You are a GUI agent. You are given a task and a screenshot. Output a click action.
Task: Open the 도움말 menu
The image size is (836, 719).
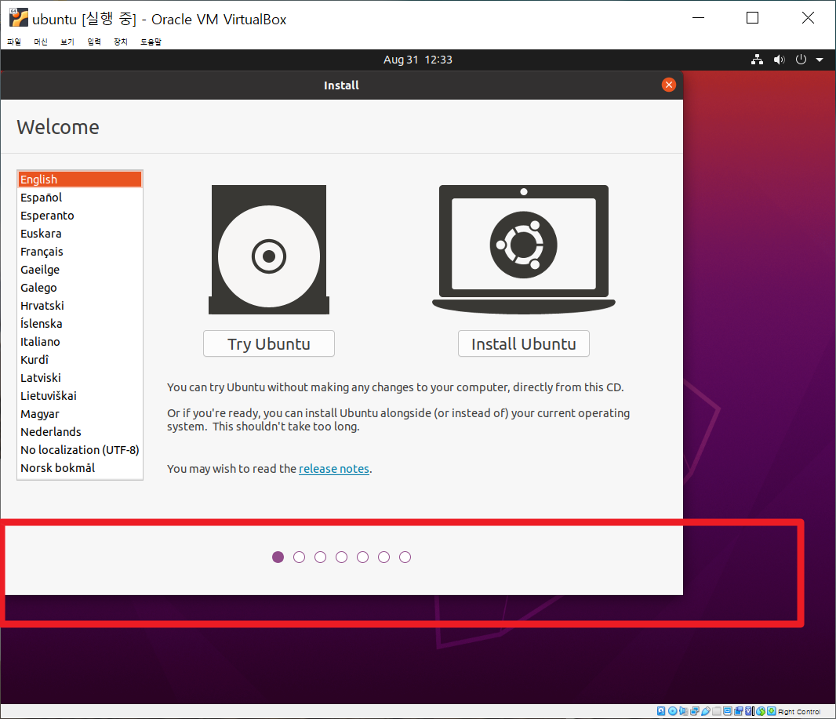(151, 42)
